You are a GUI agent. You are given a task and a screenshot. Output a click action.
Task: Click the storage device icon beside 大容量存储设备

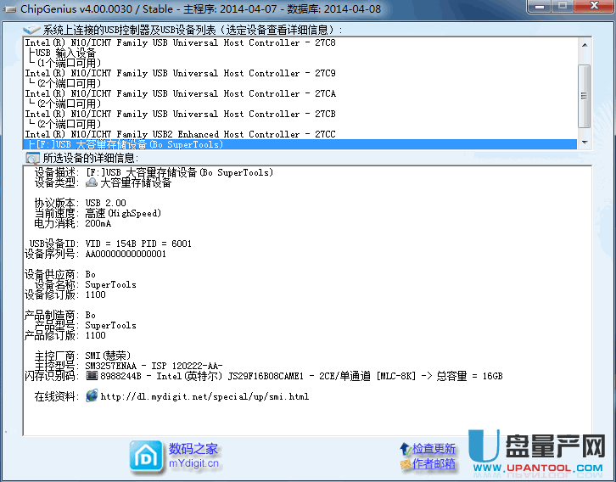coord(92,182)
